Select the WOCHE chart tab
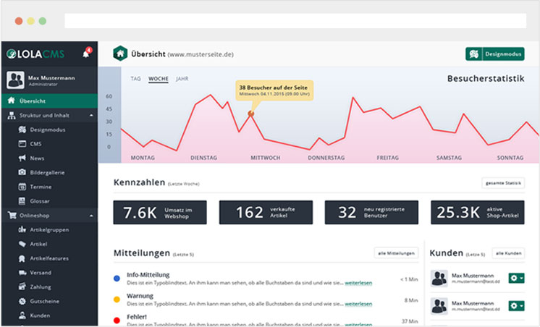Viewport: 540px width, 327px height. click(159, 79)
